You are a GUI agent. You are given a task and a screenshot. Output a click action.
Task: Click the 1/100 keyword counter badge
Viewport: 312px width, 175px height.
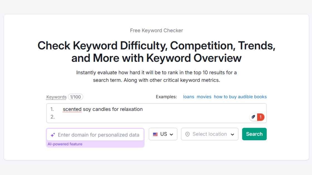pyautogui.click(x=75, y=97)
